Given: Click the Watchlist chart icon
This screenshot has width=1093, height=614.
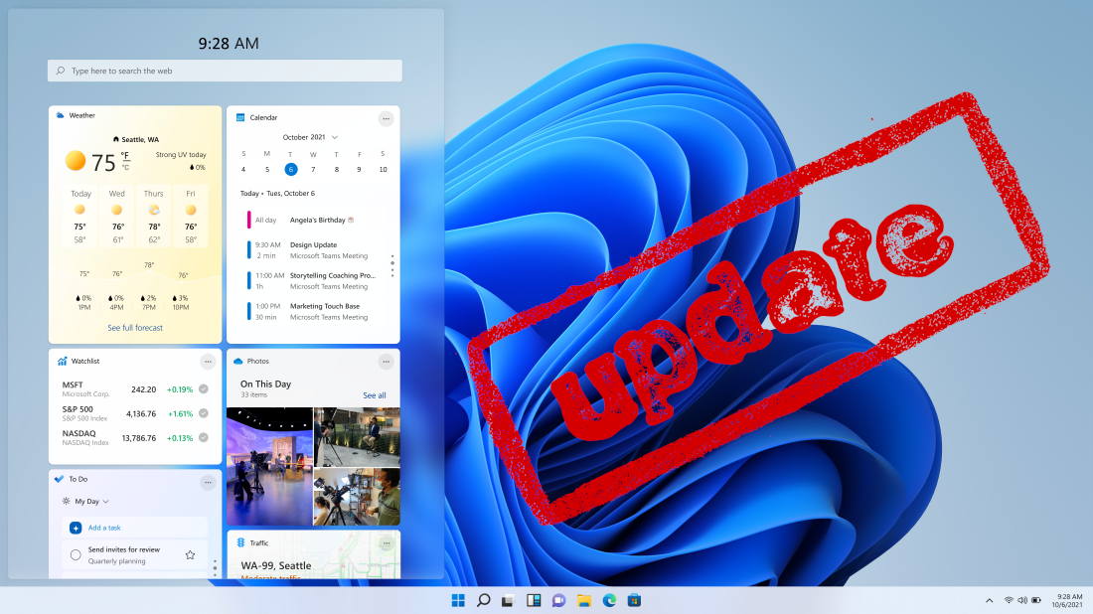Looking at the screenshot, I should point(62,361).
